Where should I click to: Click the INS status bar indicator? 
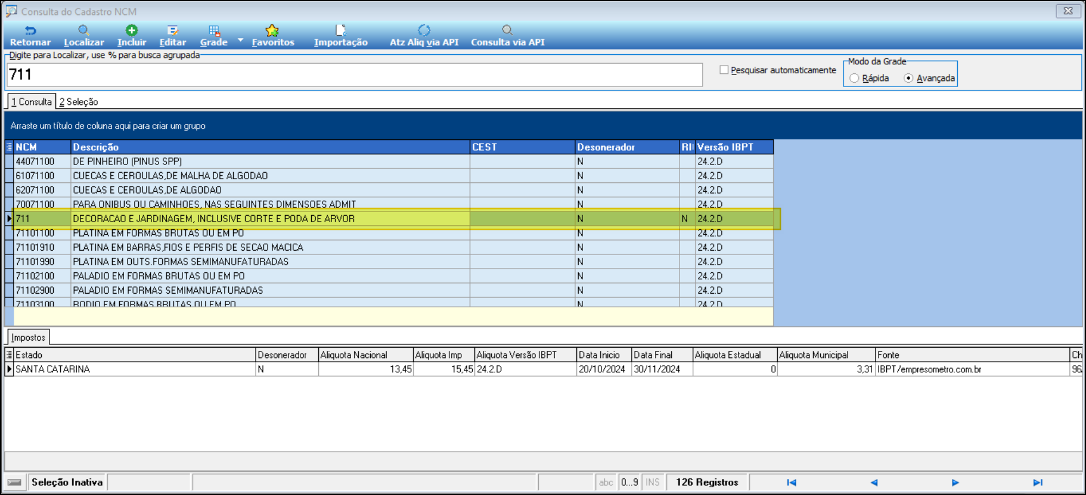653,482
